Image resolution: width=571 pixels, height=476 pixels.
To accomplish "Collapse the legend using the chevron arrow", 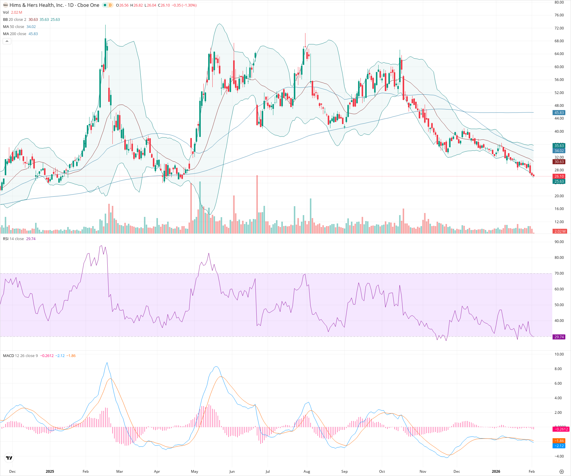I will coord(7,41).
